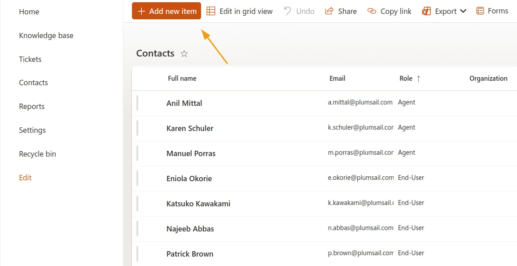
Task: Navigate to the Tickets section
Action: click(x=30, y=59)
